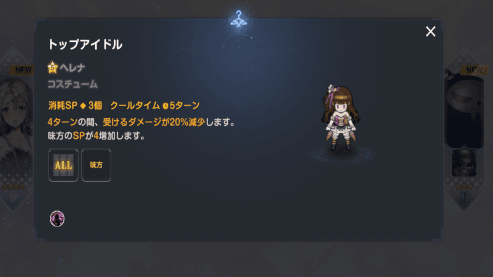This screenshot has height=277, width=493.
Task: Close the トップアイドル costume popup
Action: point(431,31)
